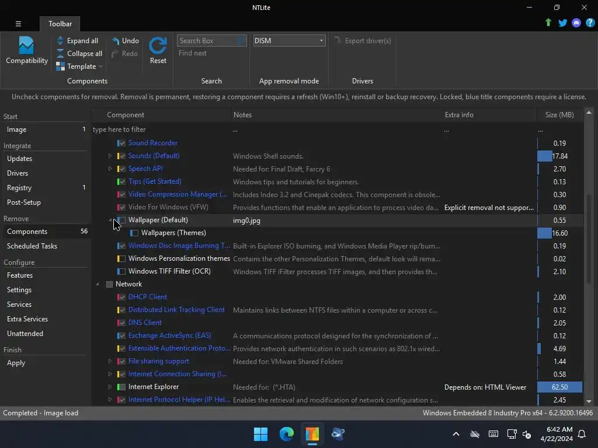Click Find next
The height and width of the screenshot is (448, 598).
pos(193,53)
